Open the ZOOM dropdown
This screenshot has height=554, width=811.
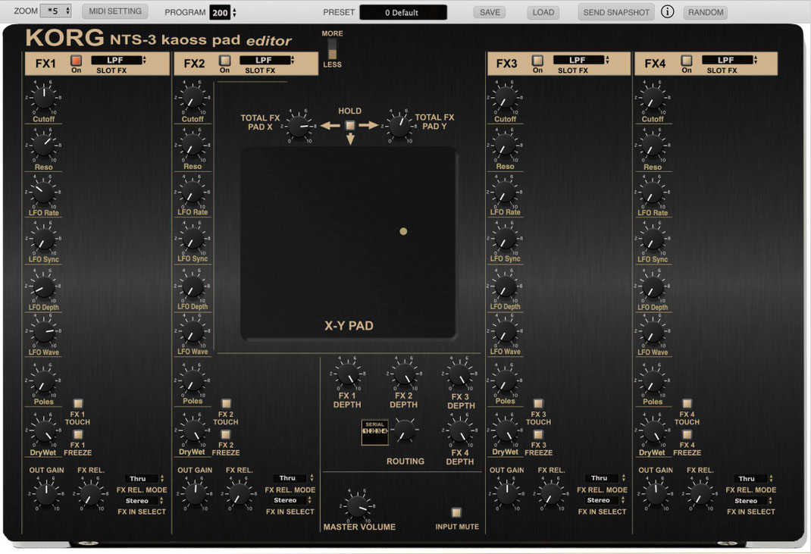[55, 11]
